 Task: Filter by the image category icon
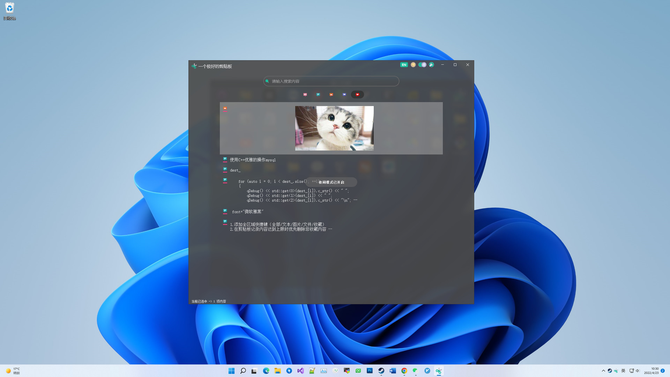(x=331, y=95)
